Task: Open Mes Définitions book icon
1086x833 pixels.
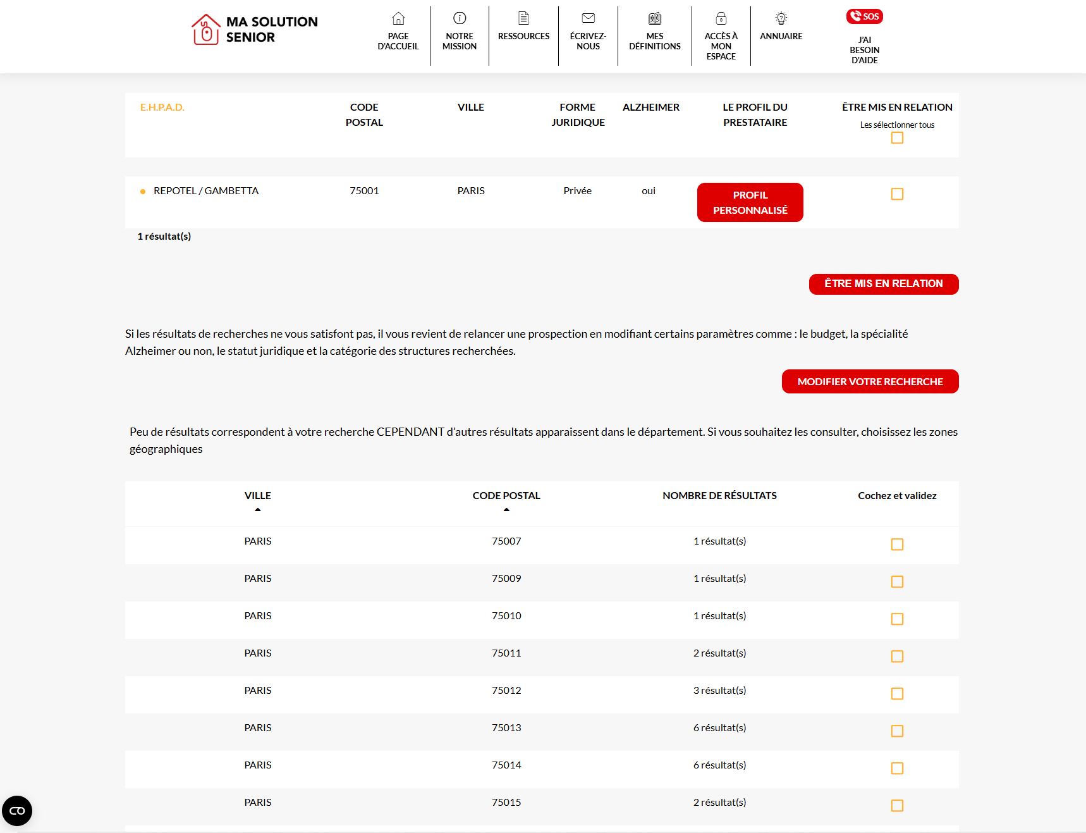Action: point(654,18)
